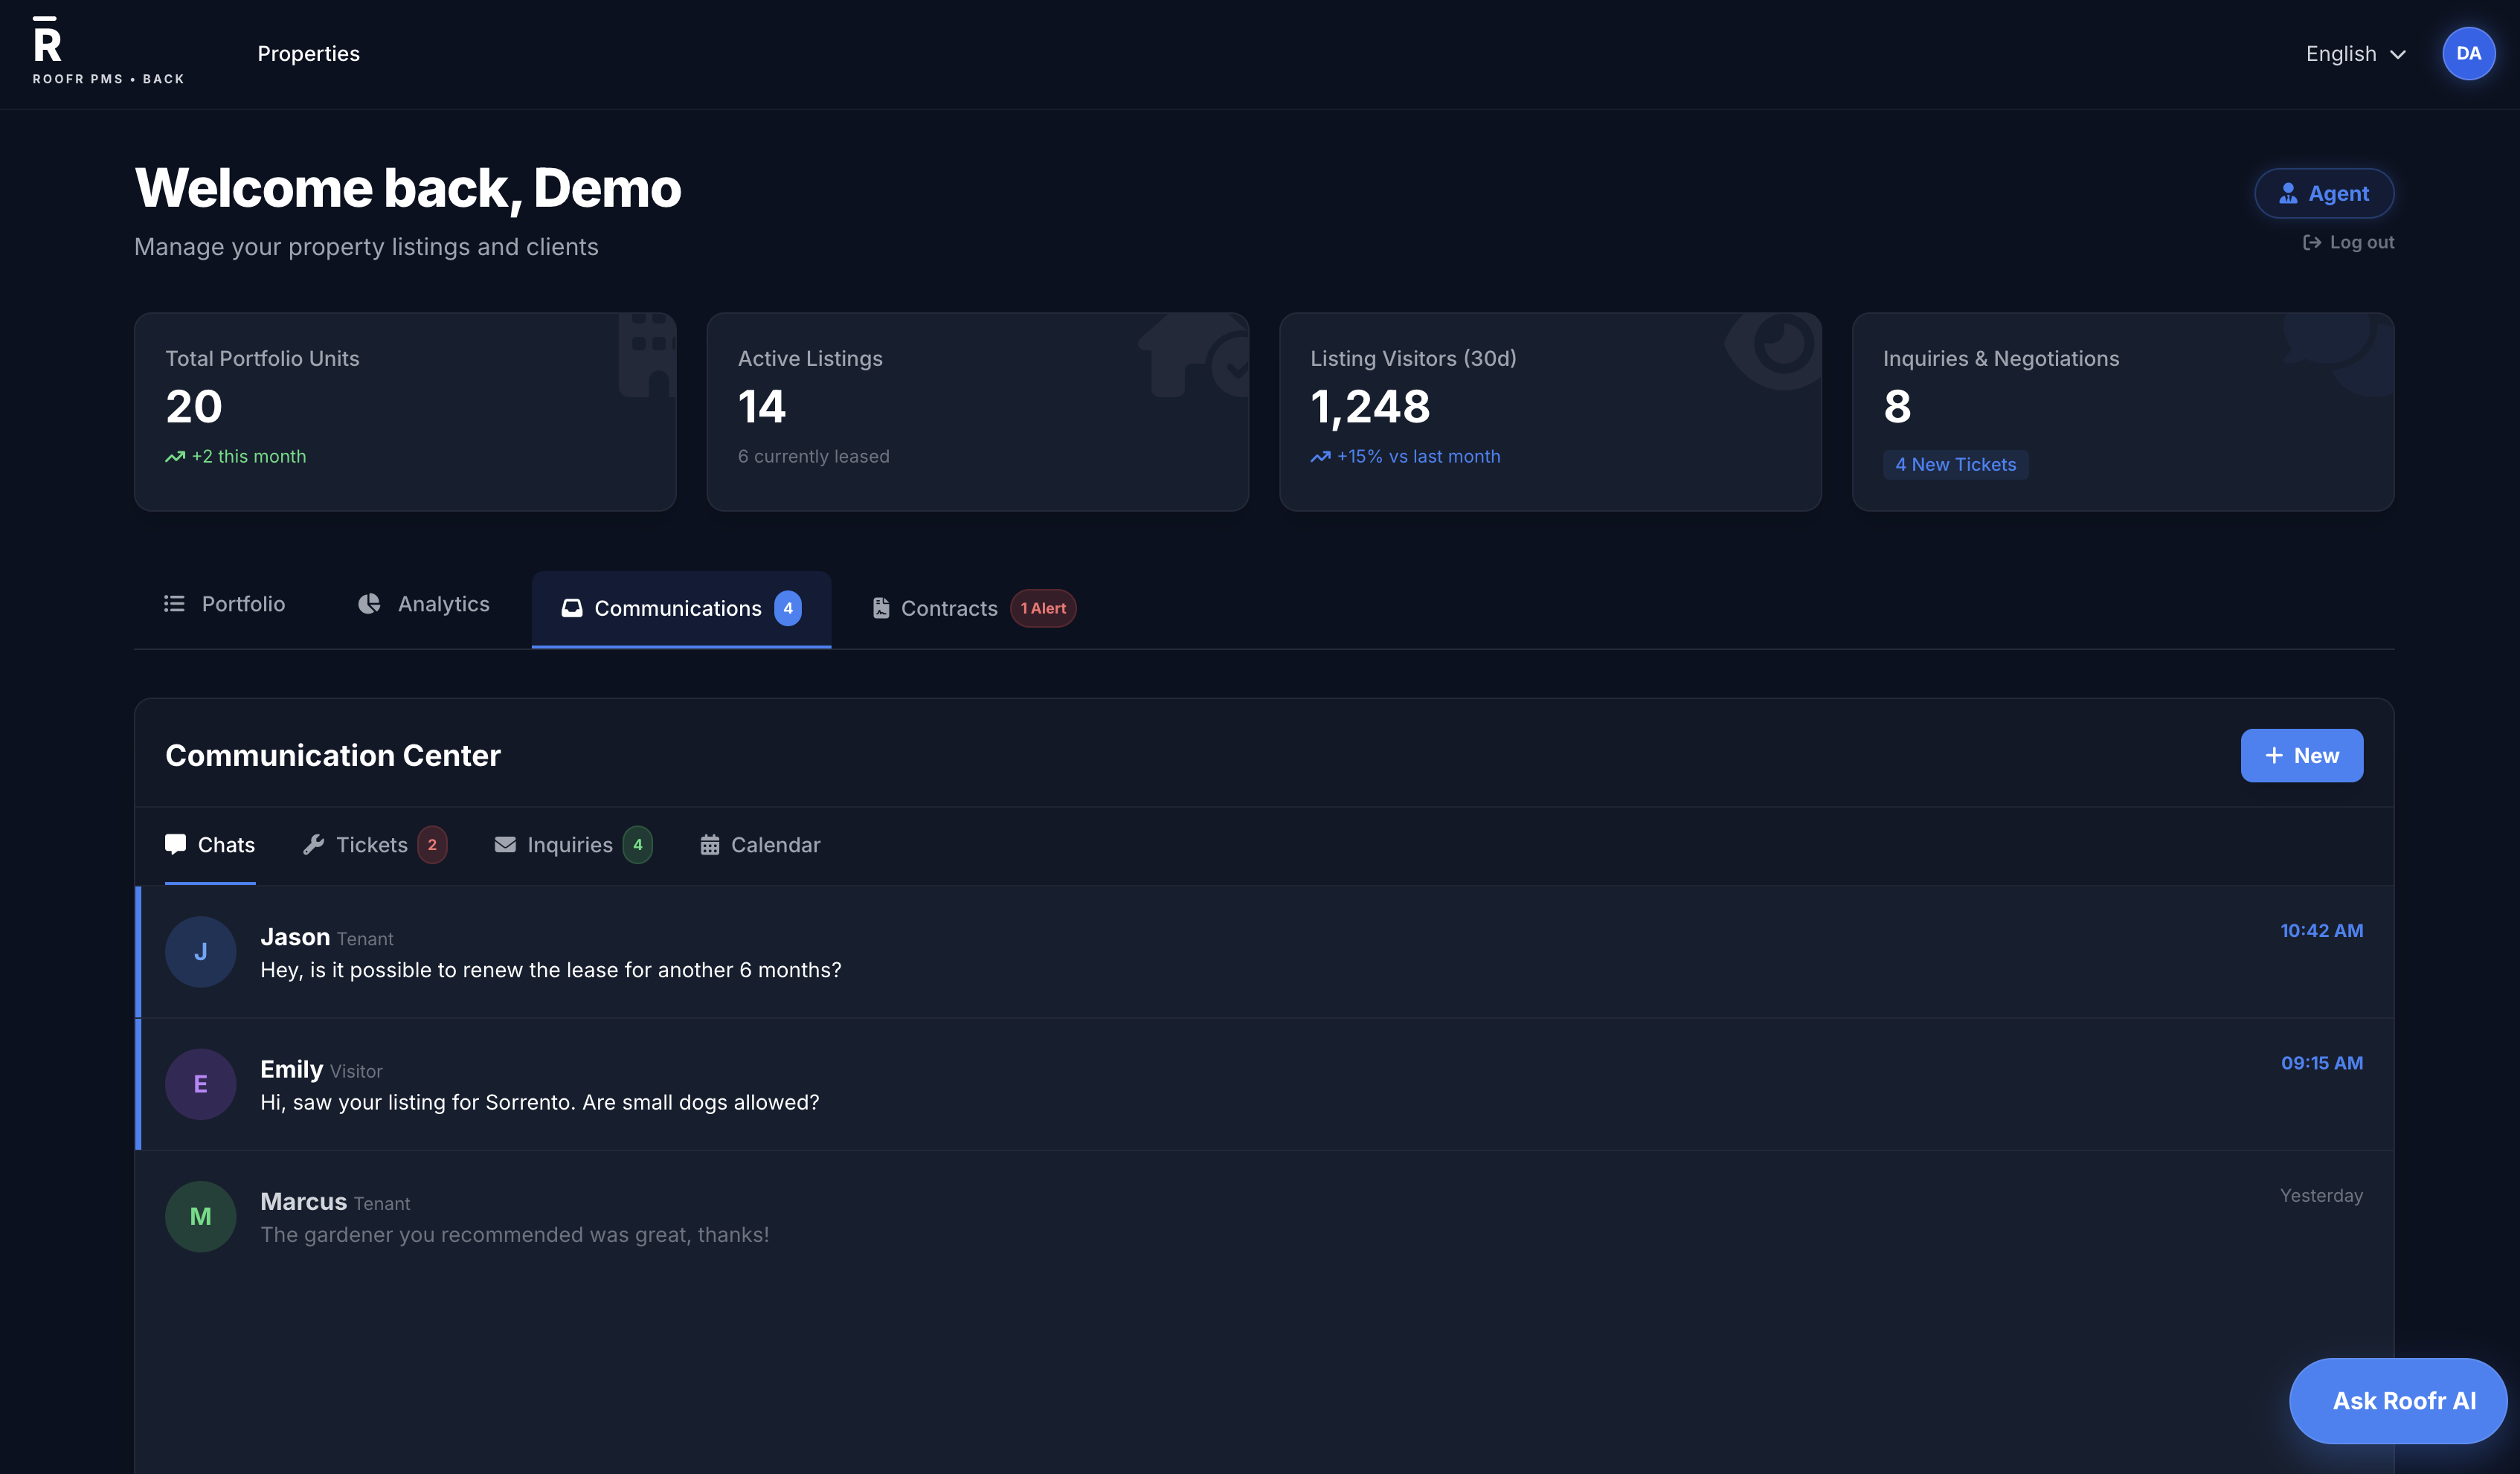Viewport: 2520px width, 1474px height.
Task: Click the Log out link
Action: point(2348,242)
